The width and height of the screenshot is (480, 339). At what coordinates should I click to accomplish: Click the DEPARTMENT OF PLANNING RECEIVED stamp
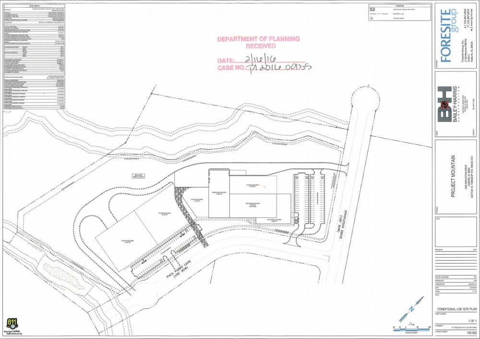pos(258,42)
